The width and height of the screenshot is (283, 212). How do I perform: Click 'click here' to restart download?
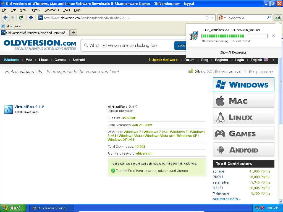pyautogui.click(x=190, y=164)
